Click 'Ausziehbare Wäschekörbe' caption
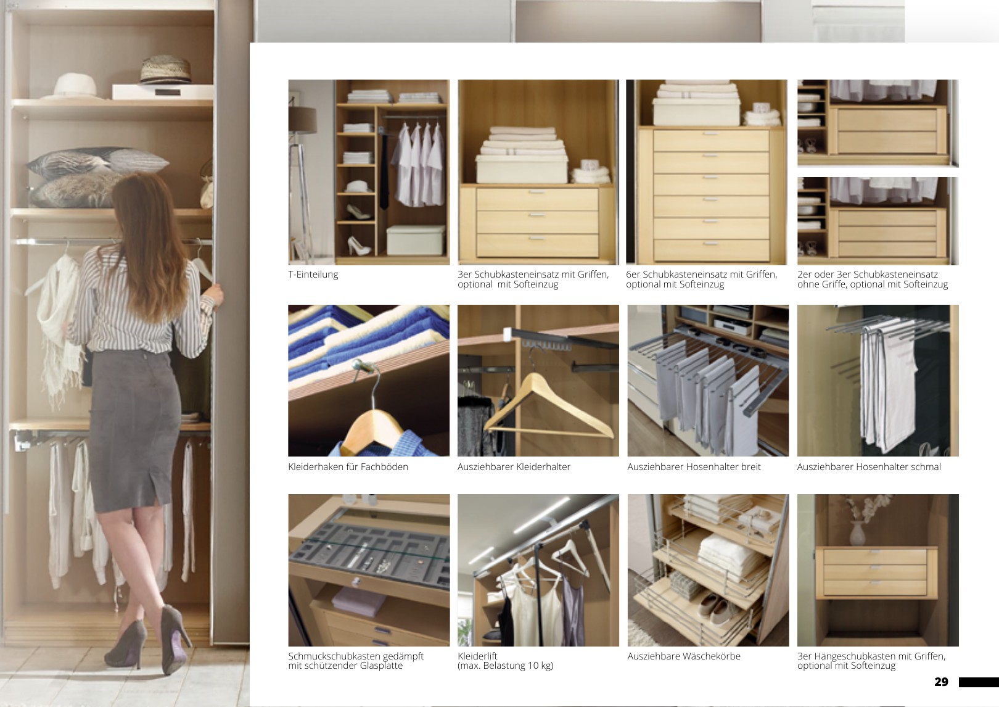This screenshot has width=999, height=707. 684,656
